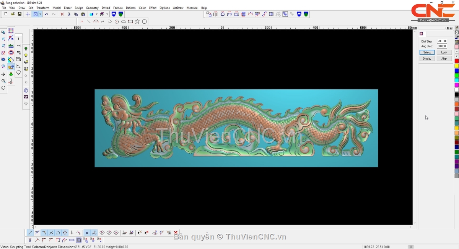Expand the blue cube view dropdown arrow
The height and width of the screenshot is (249, 459).
point(96,14)
